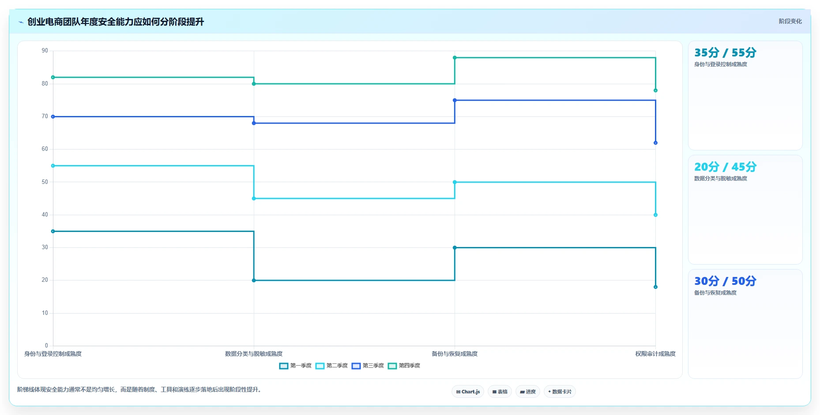Image resolution: width=820 pixels, height=415 pixels.
Task: Click the y-axis value 90
Action: click(x=45, y=51)
